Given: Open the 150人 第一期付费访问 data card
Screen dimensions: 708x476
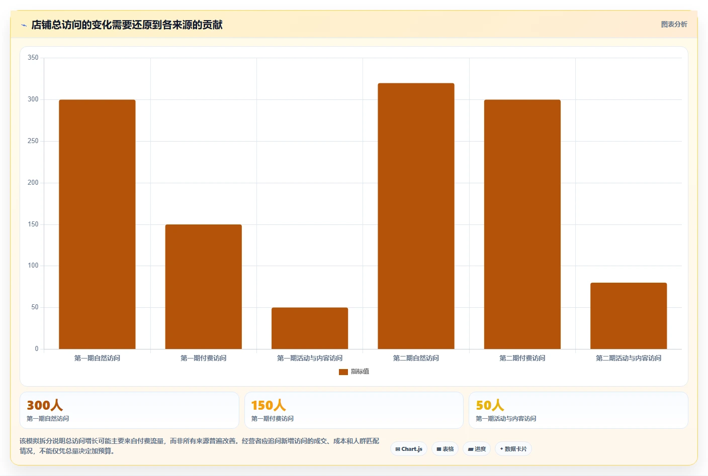Looking at the screenshot, I should coord(354,410).
